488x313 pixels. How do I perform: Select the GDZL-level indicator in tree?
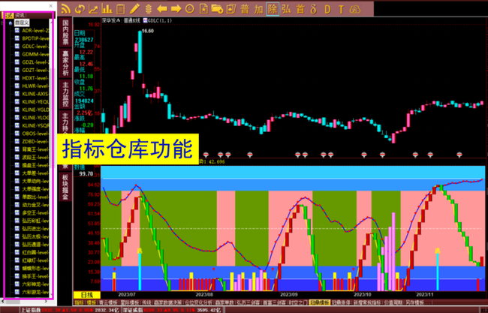[35, 62]
